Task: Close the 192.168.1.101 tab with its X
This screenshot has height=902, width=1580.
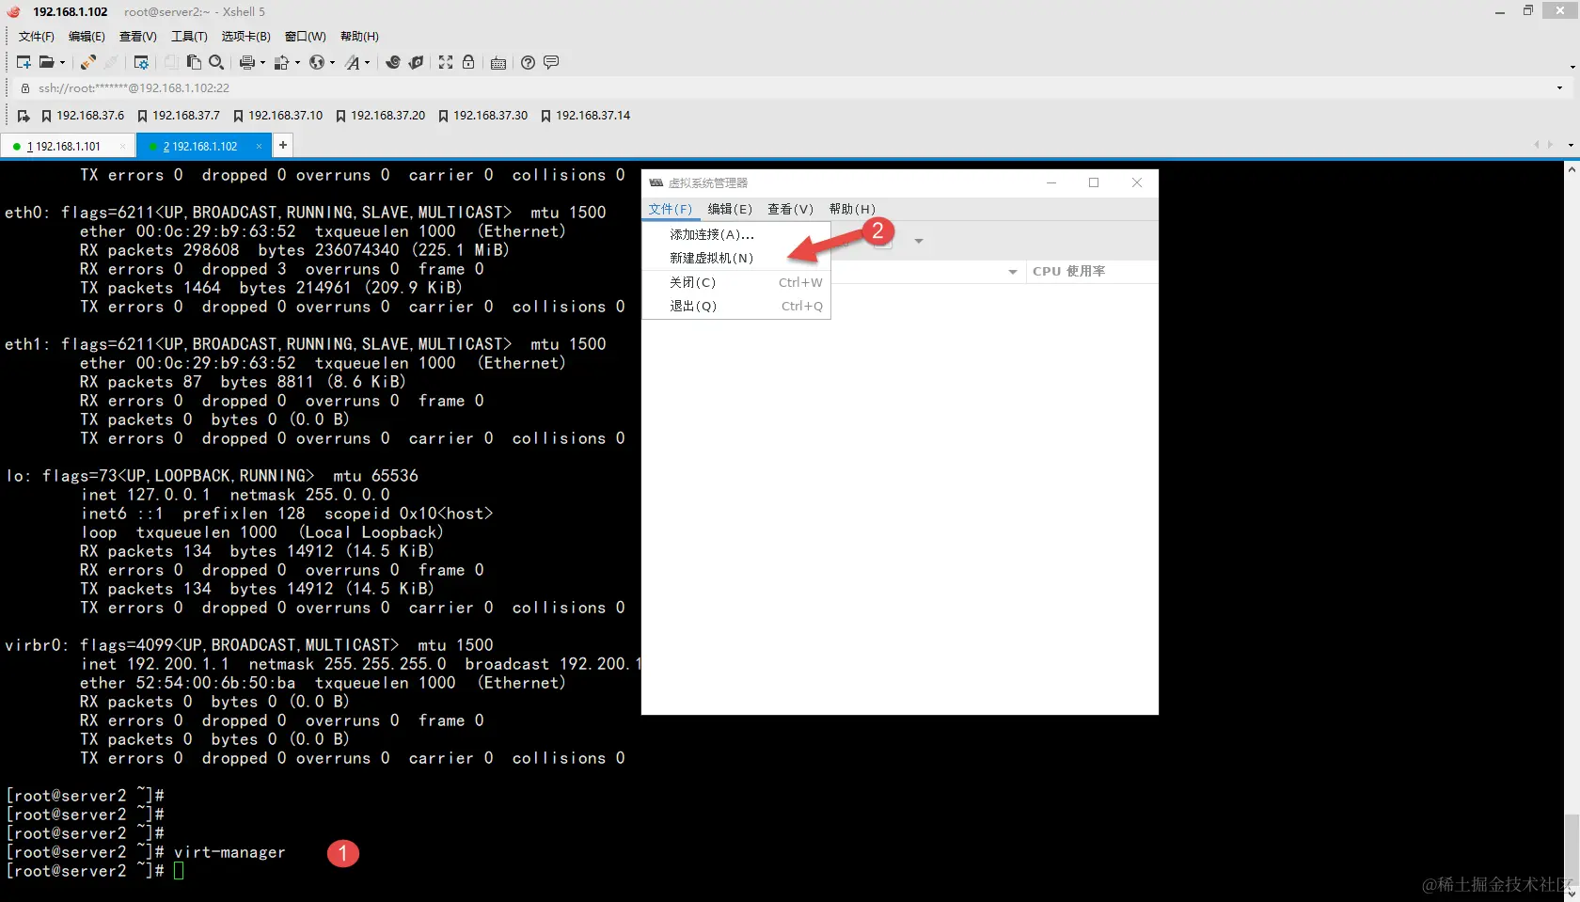Action: pyautogui.click(x=123, y=146)
